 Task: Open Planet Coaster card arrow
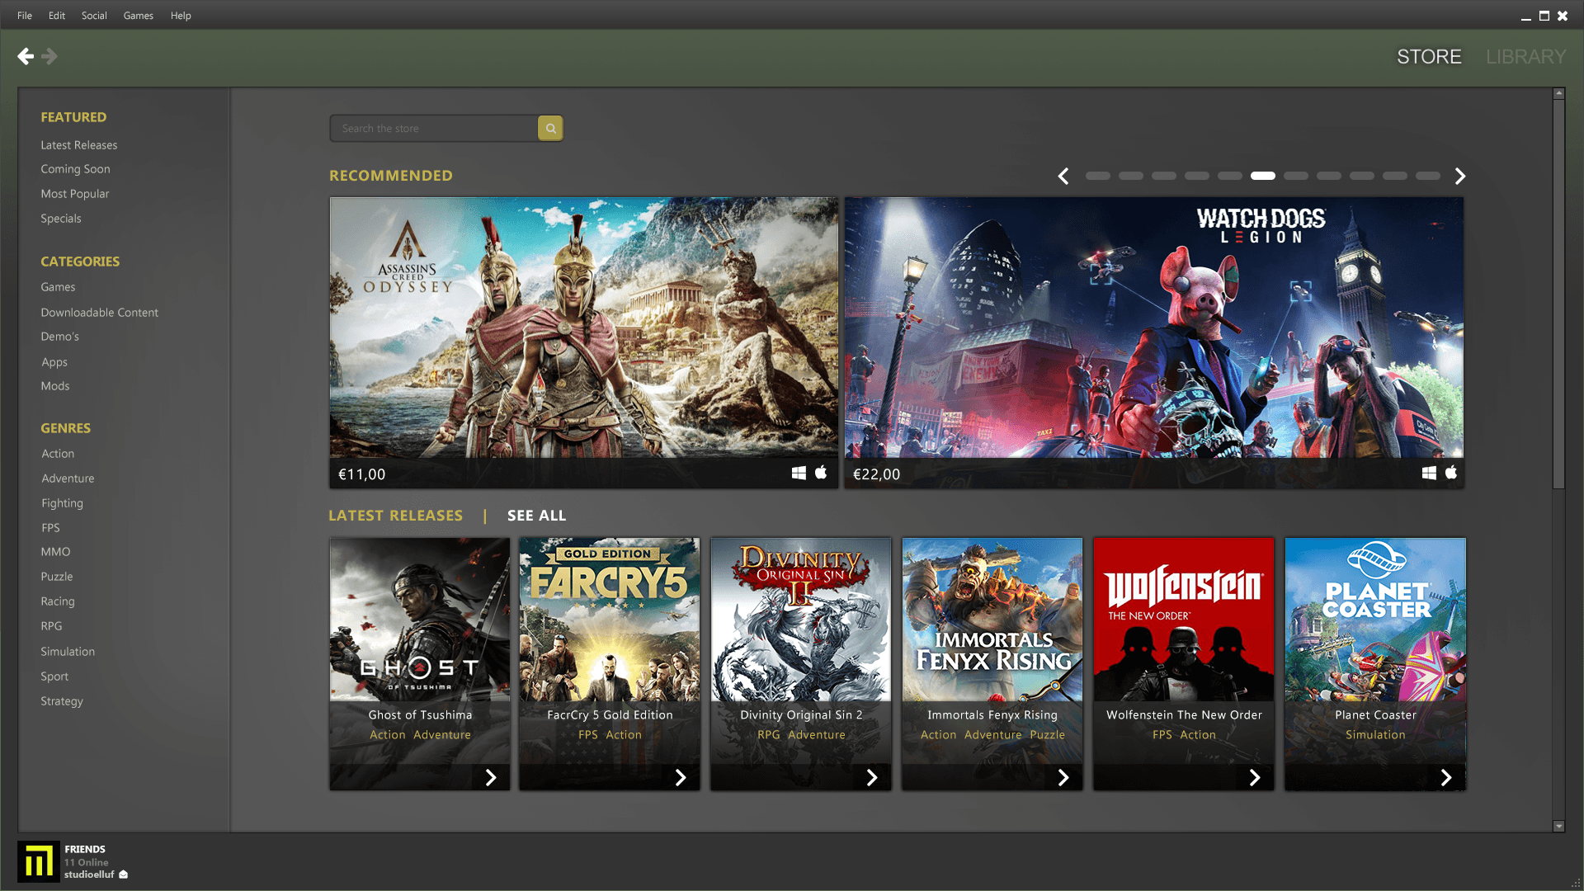point(1446,777)
